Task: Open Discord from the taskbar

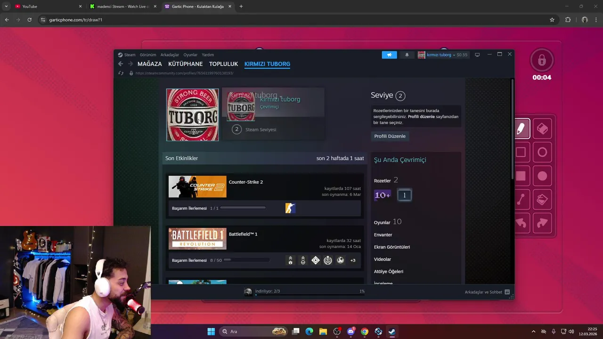Action: pos(350,331)
